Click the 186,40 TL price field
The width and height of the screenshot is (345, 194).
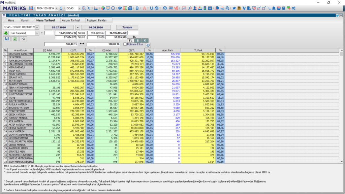[61, 44]
